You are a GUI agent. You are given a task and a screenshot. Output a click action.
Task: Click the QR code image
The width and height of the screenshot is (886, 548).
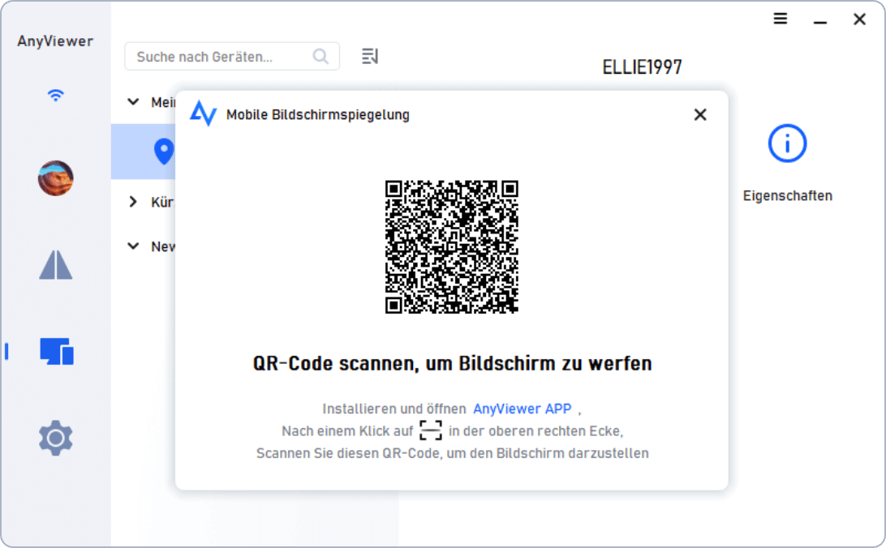pos(451,246)
